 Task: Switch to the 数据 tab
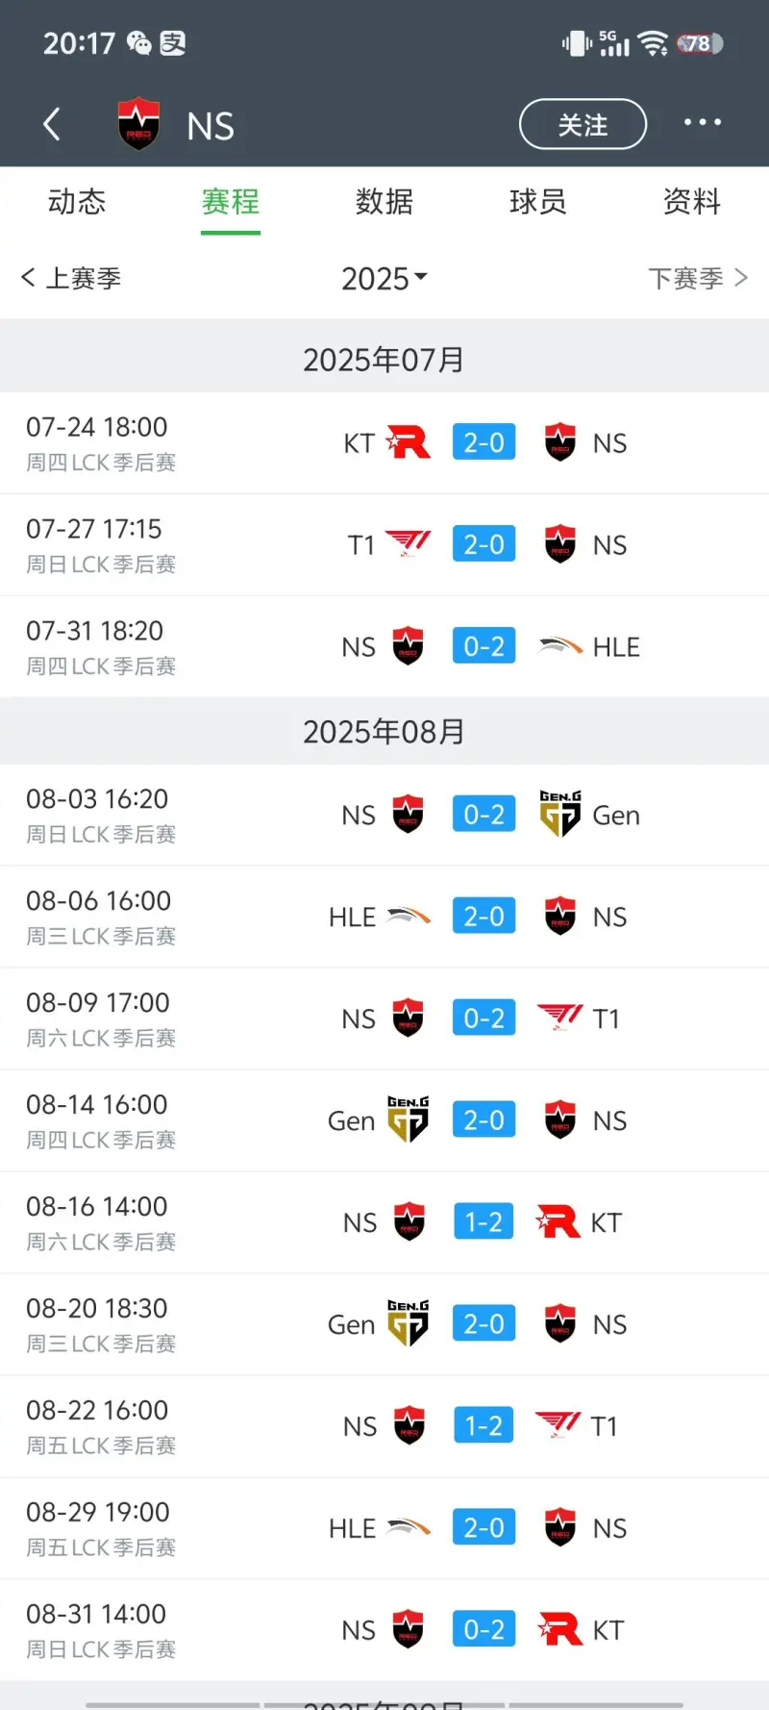(x=384, y=202)
